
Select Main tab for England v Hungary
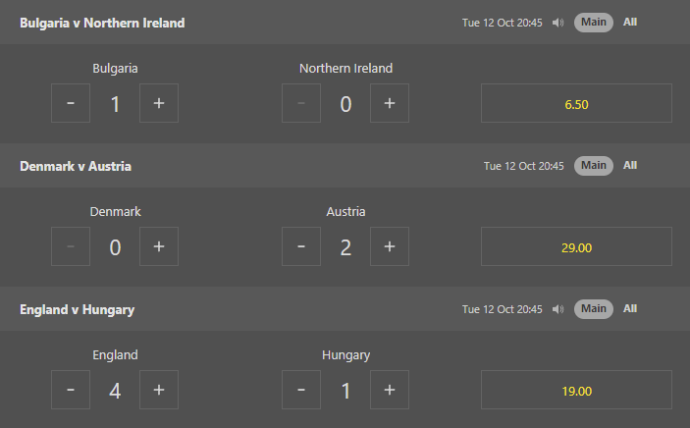[x=594, y=309]
